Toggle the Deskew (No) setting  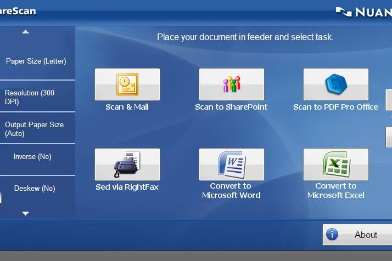(x=37, y=191)
